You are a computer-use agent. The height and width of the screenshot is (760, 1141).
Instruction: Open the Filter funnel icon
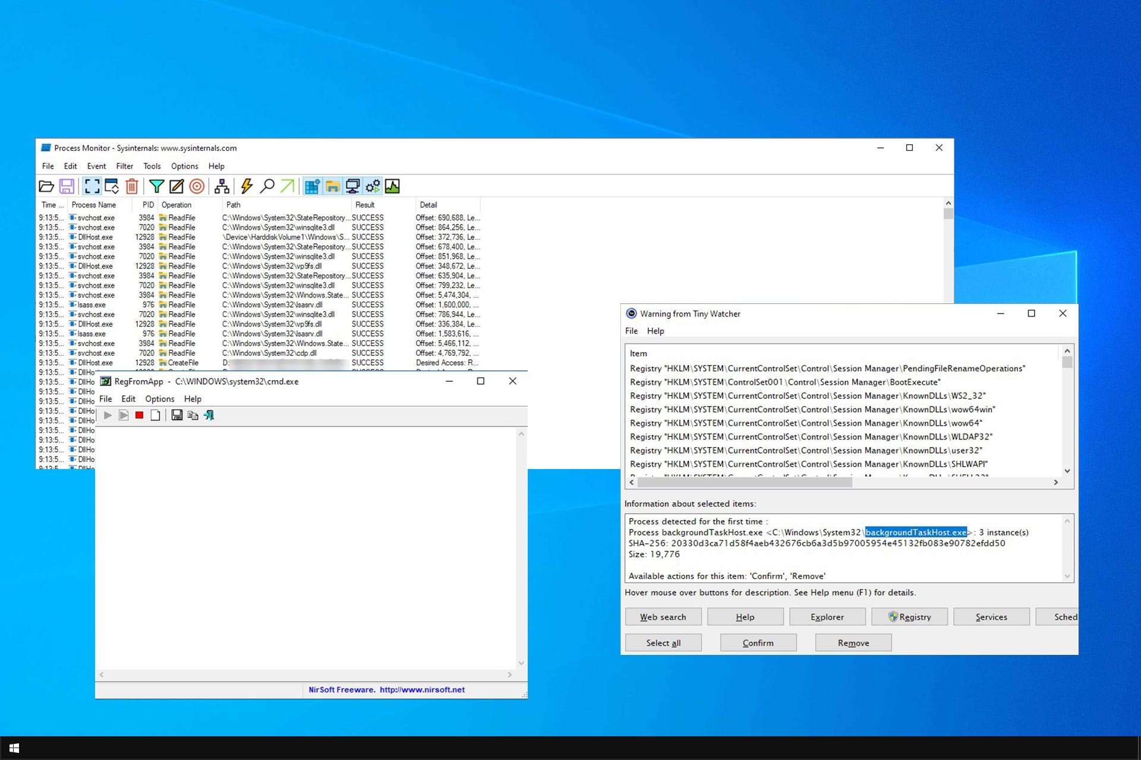156,186
